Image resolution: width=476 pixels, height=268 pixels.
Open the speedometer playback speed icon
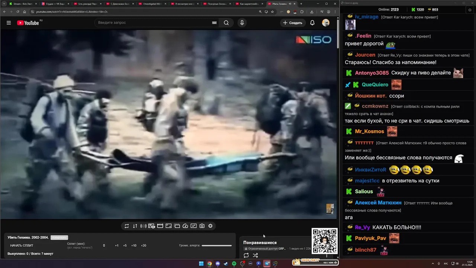(185, 226)
